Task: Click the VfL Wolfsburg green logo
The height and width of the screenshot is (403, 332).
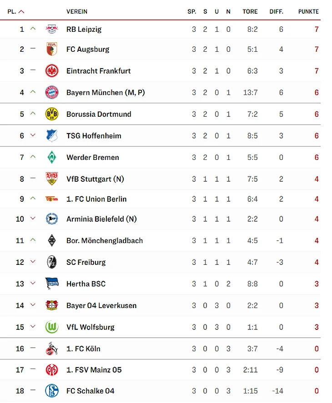Action: tap(52, 327)
